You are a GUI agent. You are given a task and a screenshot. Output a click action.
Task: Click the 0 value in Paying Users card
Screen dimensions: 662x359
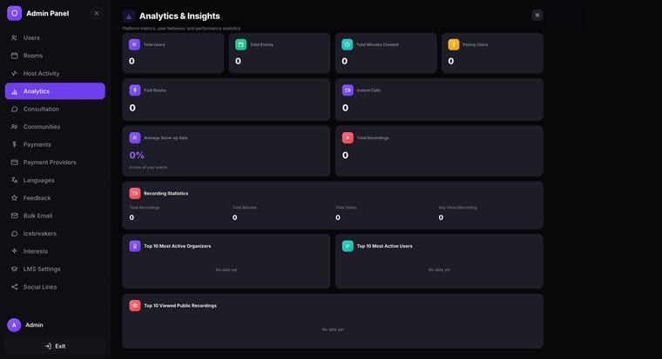(x=451, y=61)
